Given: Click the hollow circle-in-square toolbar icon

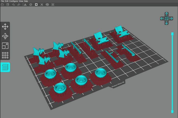Looking at the screenshot, I should click(x=36, y=5).
